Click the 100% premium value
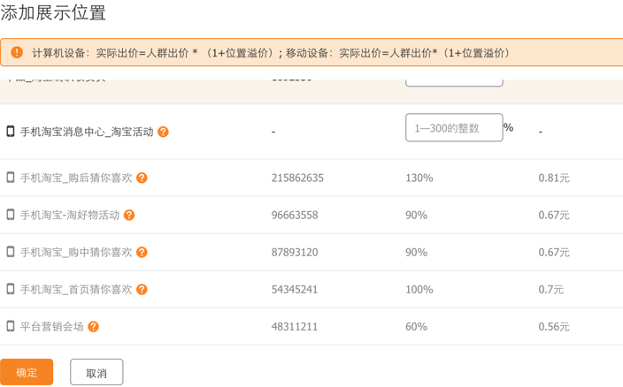Viewport: 623px width, 387px height. pyautogui.click(x=419, y=290)
